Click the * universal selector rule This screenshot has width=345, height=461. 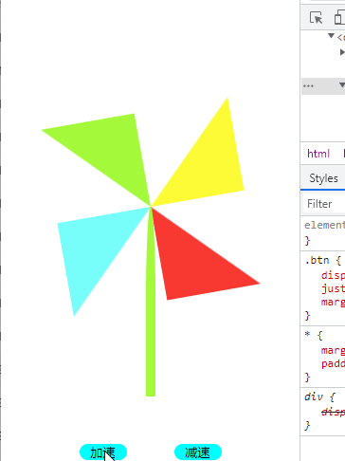tap(307, 334)
